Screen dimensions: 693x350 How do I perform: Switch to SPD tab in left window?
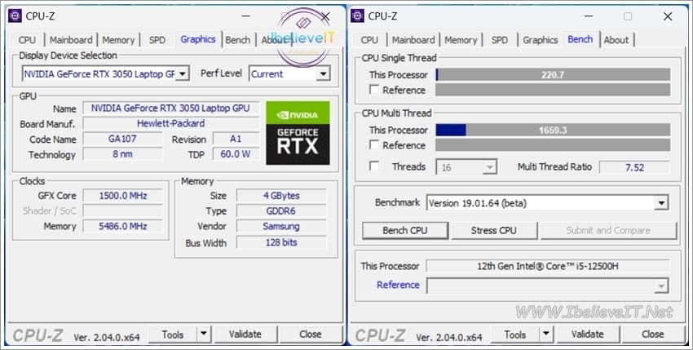click(x=157, y=40)
